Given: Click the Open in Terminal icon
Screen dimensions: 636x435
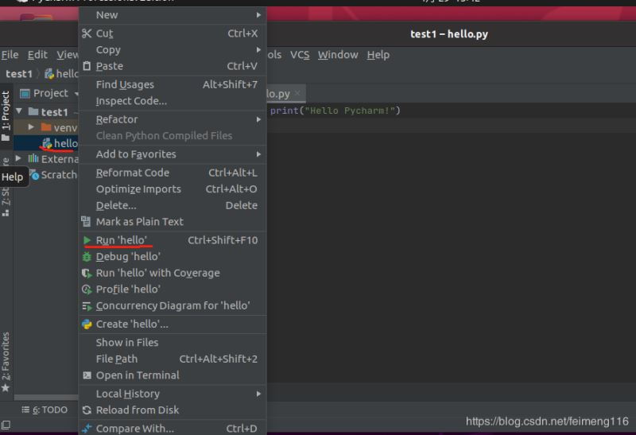Looking at the screenshot, I should (87, 375).
